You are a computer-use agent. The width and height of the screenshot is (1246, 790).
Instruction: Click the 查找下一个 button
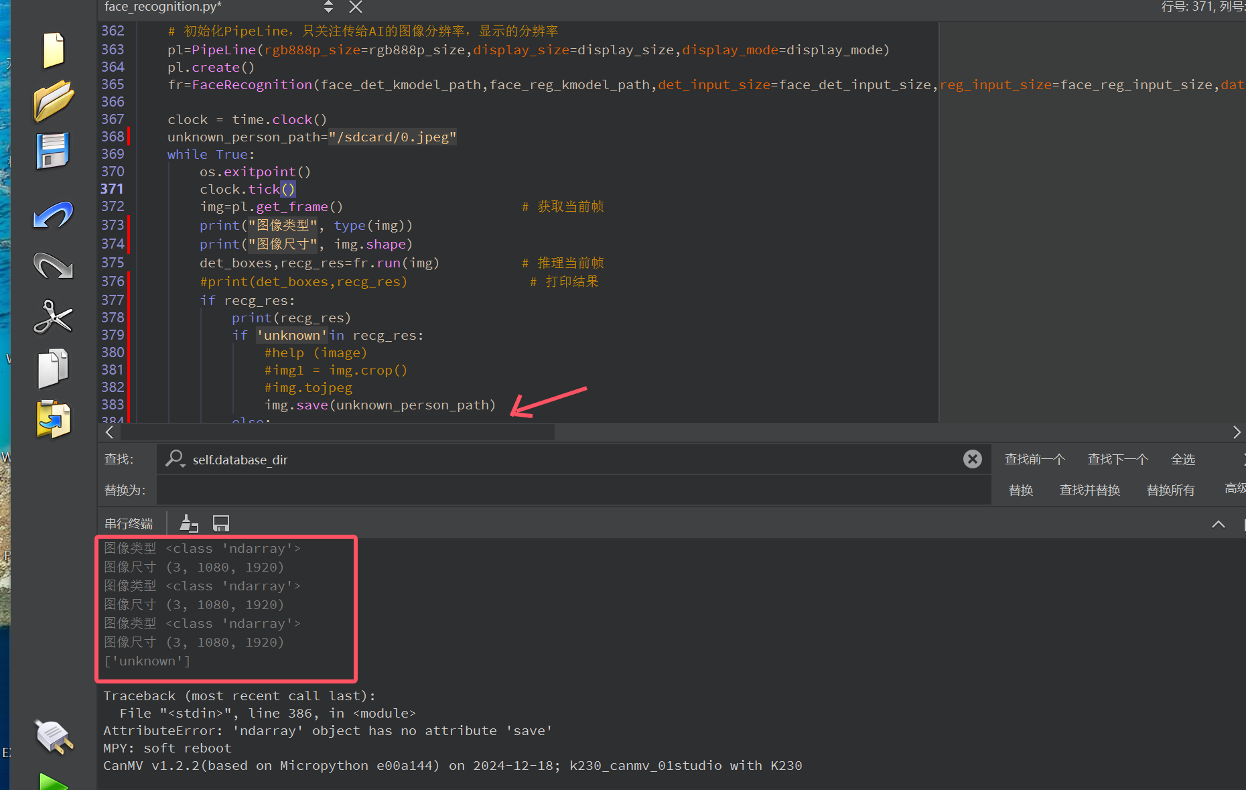click(1117, 459)
